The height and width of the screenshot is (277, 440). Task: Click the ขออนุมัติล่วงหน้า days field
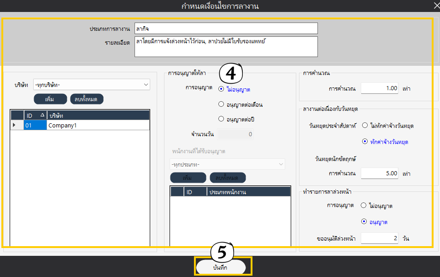click(380, 238)
